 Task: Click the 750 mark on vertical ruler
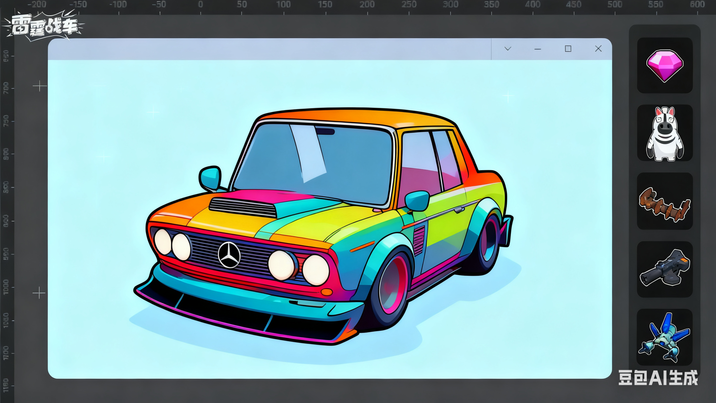(x=6, y=121)
